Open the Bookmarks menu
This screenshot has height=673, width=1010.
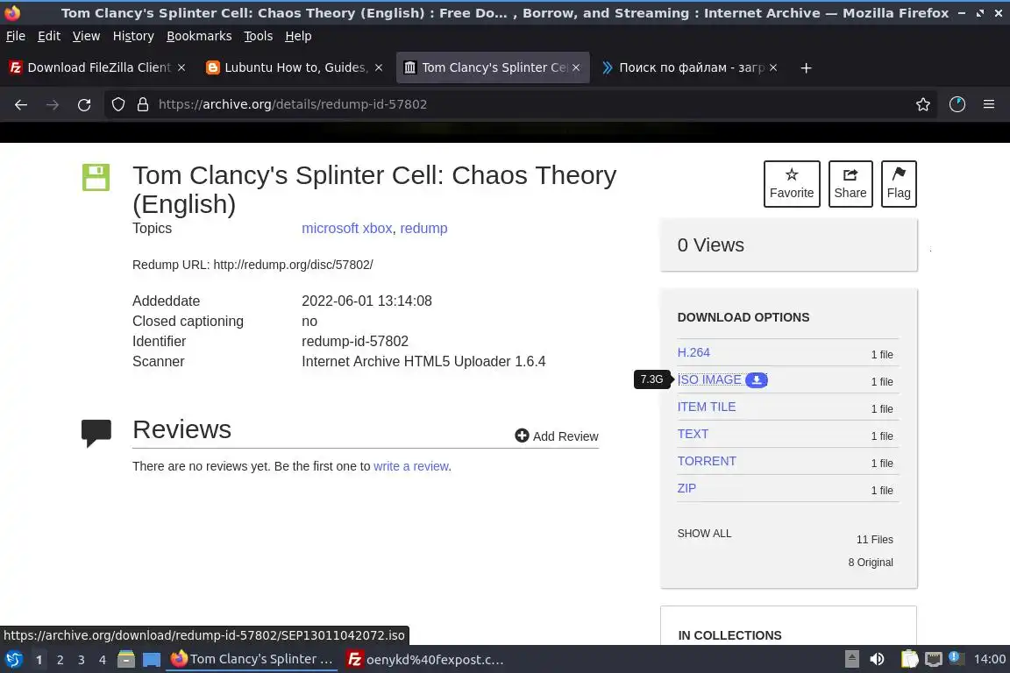[199, 36]
